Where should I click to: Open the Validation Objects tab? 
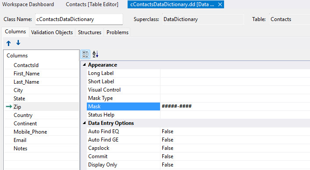(x=52, y=32)
